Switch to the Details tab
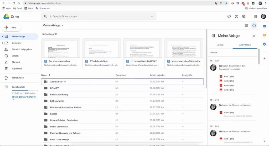This screenshot has height=146, width=269. (220, 45)
